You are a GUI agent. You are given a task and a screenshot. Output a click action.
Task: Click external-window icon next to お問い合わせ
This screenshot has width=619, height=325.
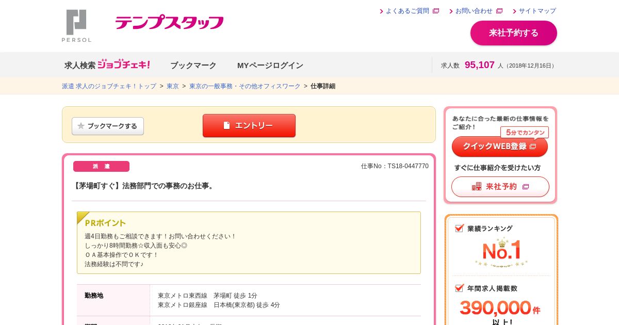coord(499,11)
